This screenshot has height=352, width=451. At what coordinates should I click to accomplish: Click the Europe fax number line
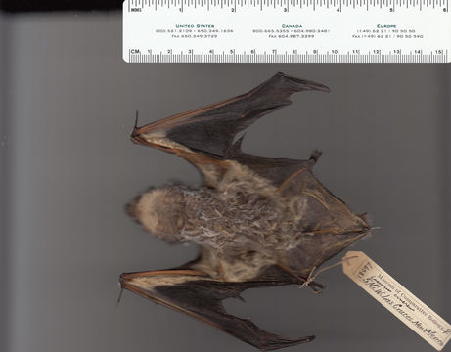pos(387,36)
